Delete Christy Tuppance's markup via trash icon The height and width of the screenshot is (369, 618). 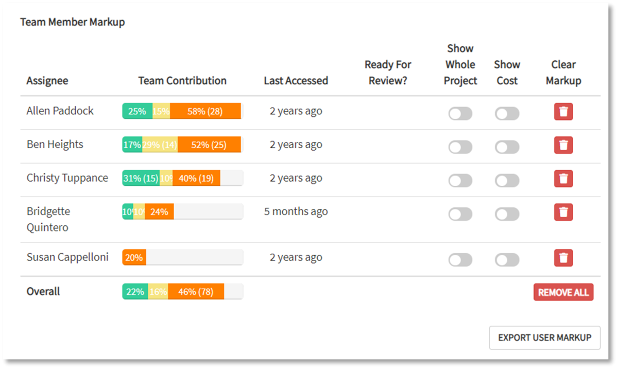(563, 179)
